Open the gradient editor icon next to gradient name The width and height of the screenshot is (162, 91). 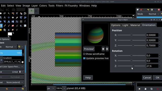(x=23, y=62)
